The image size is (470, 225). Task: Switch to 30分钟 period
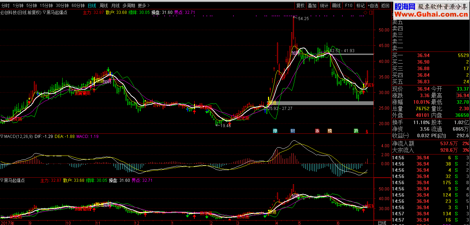(62, 6)
